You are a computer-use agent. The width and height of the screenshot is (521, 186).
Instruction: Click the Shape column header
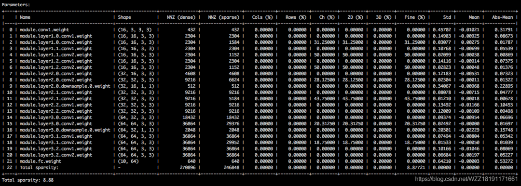pos(124,17)
